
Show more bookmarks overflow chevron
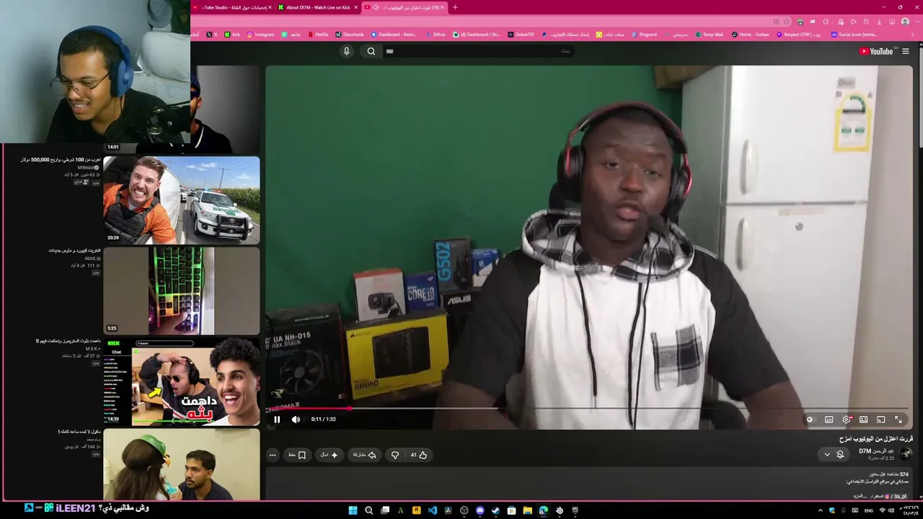(913, 35)
